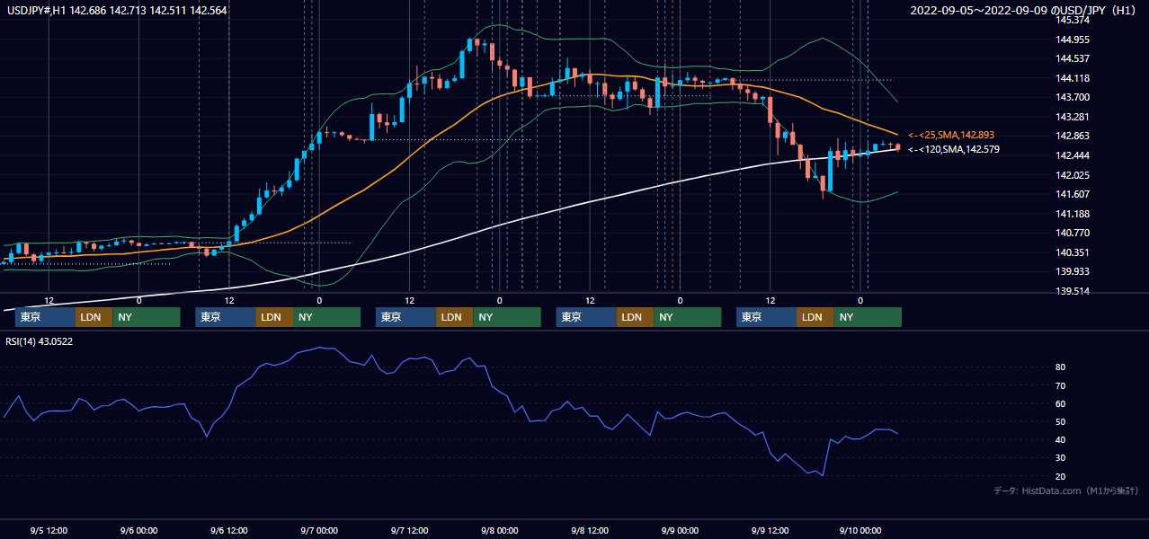Image resolution: width=1149 pixels, height=539 pixels.
Task: Select the leftmost NY session block
Action: (147, 317)
